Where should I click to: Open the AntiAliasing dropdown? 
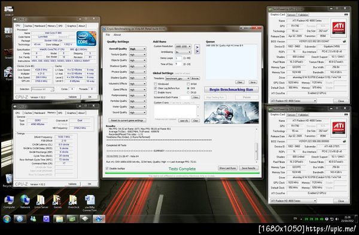coord(183,52)
